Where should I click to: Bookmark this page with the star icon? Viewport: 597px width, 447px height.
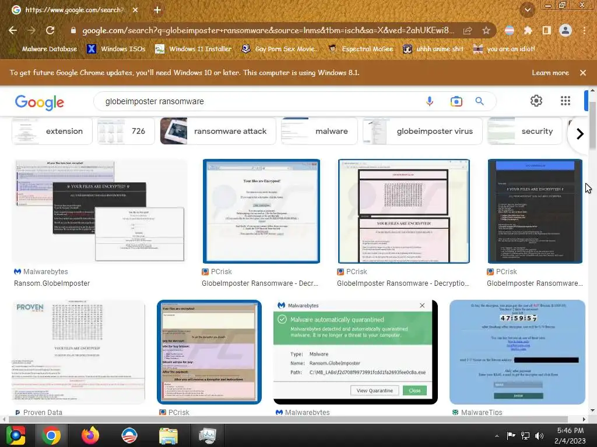[x=486, y=31]
